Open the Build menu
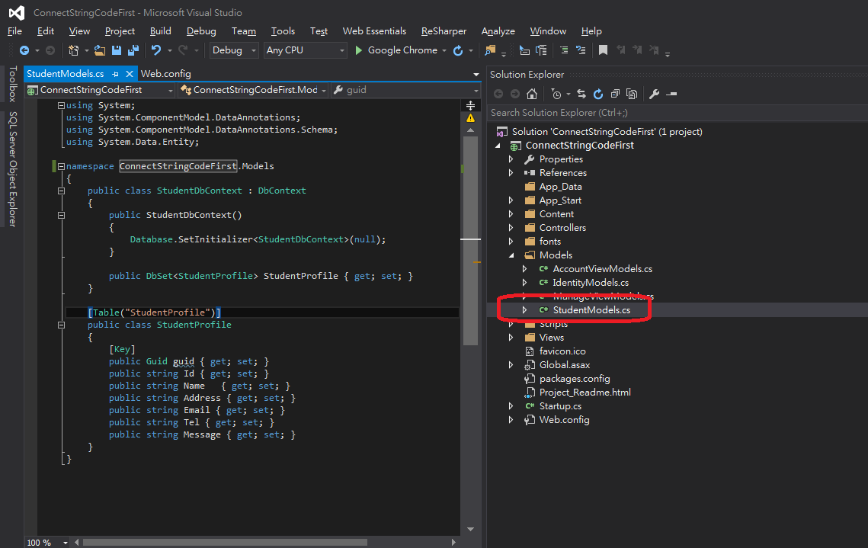The width and height of the screenshot is (868, 548). [161, 31]
